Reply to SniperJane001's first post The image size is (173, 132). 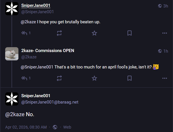24,33
